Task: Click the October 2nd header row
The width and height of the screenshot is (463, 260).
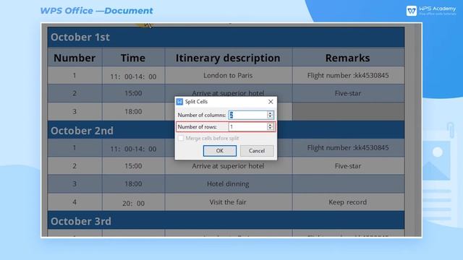Action: (226, 130)
